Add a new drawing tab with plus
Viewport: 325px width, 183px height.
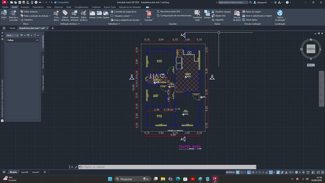[x=52, y=28]
